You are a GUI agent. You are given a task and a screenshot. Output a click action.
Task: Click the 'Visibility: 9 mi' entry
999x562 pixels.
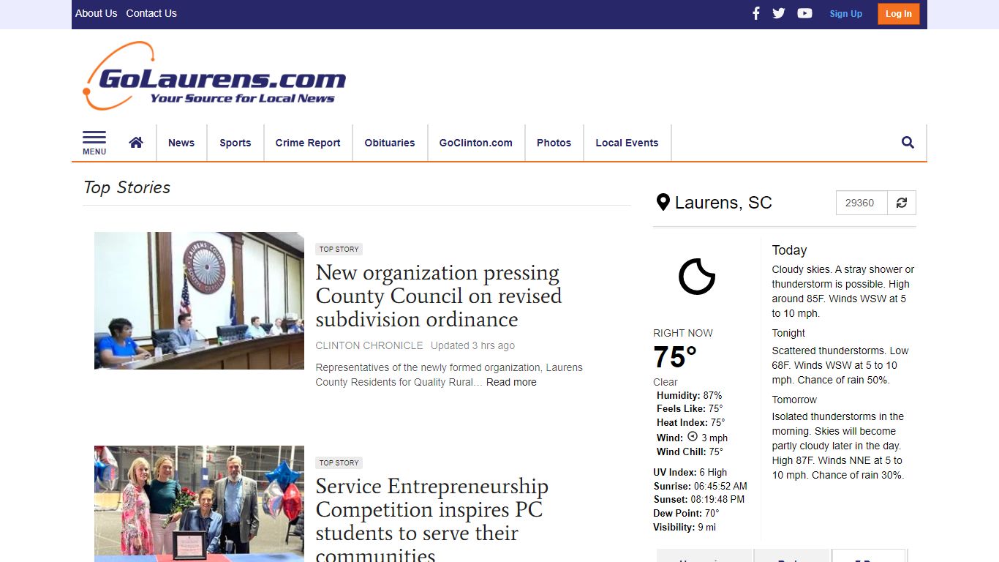point(685,527)
